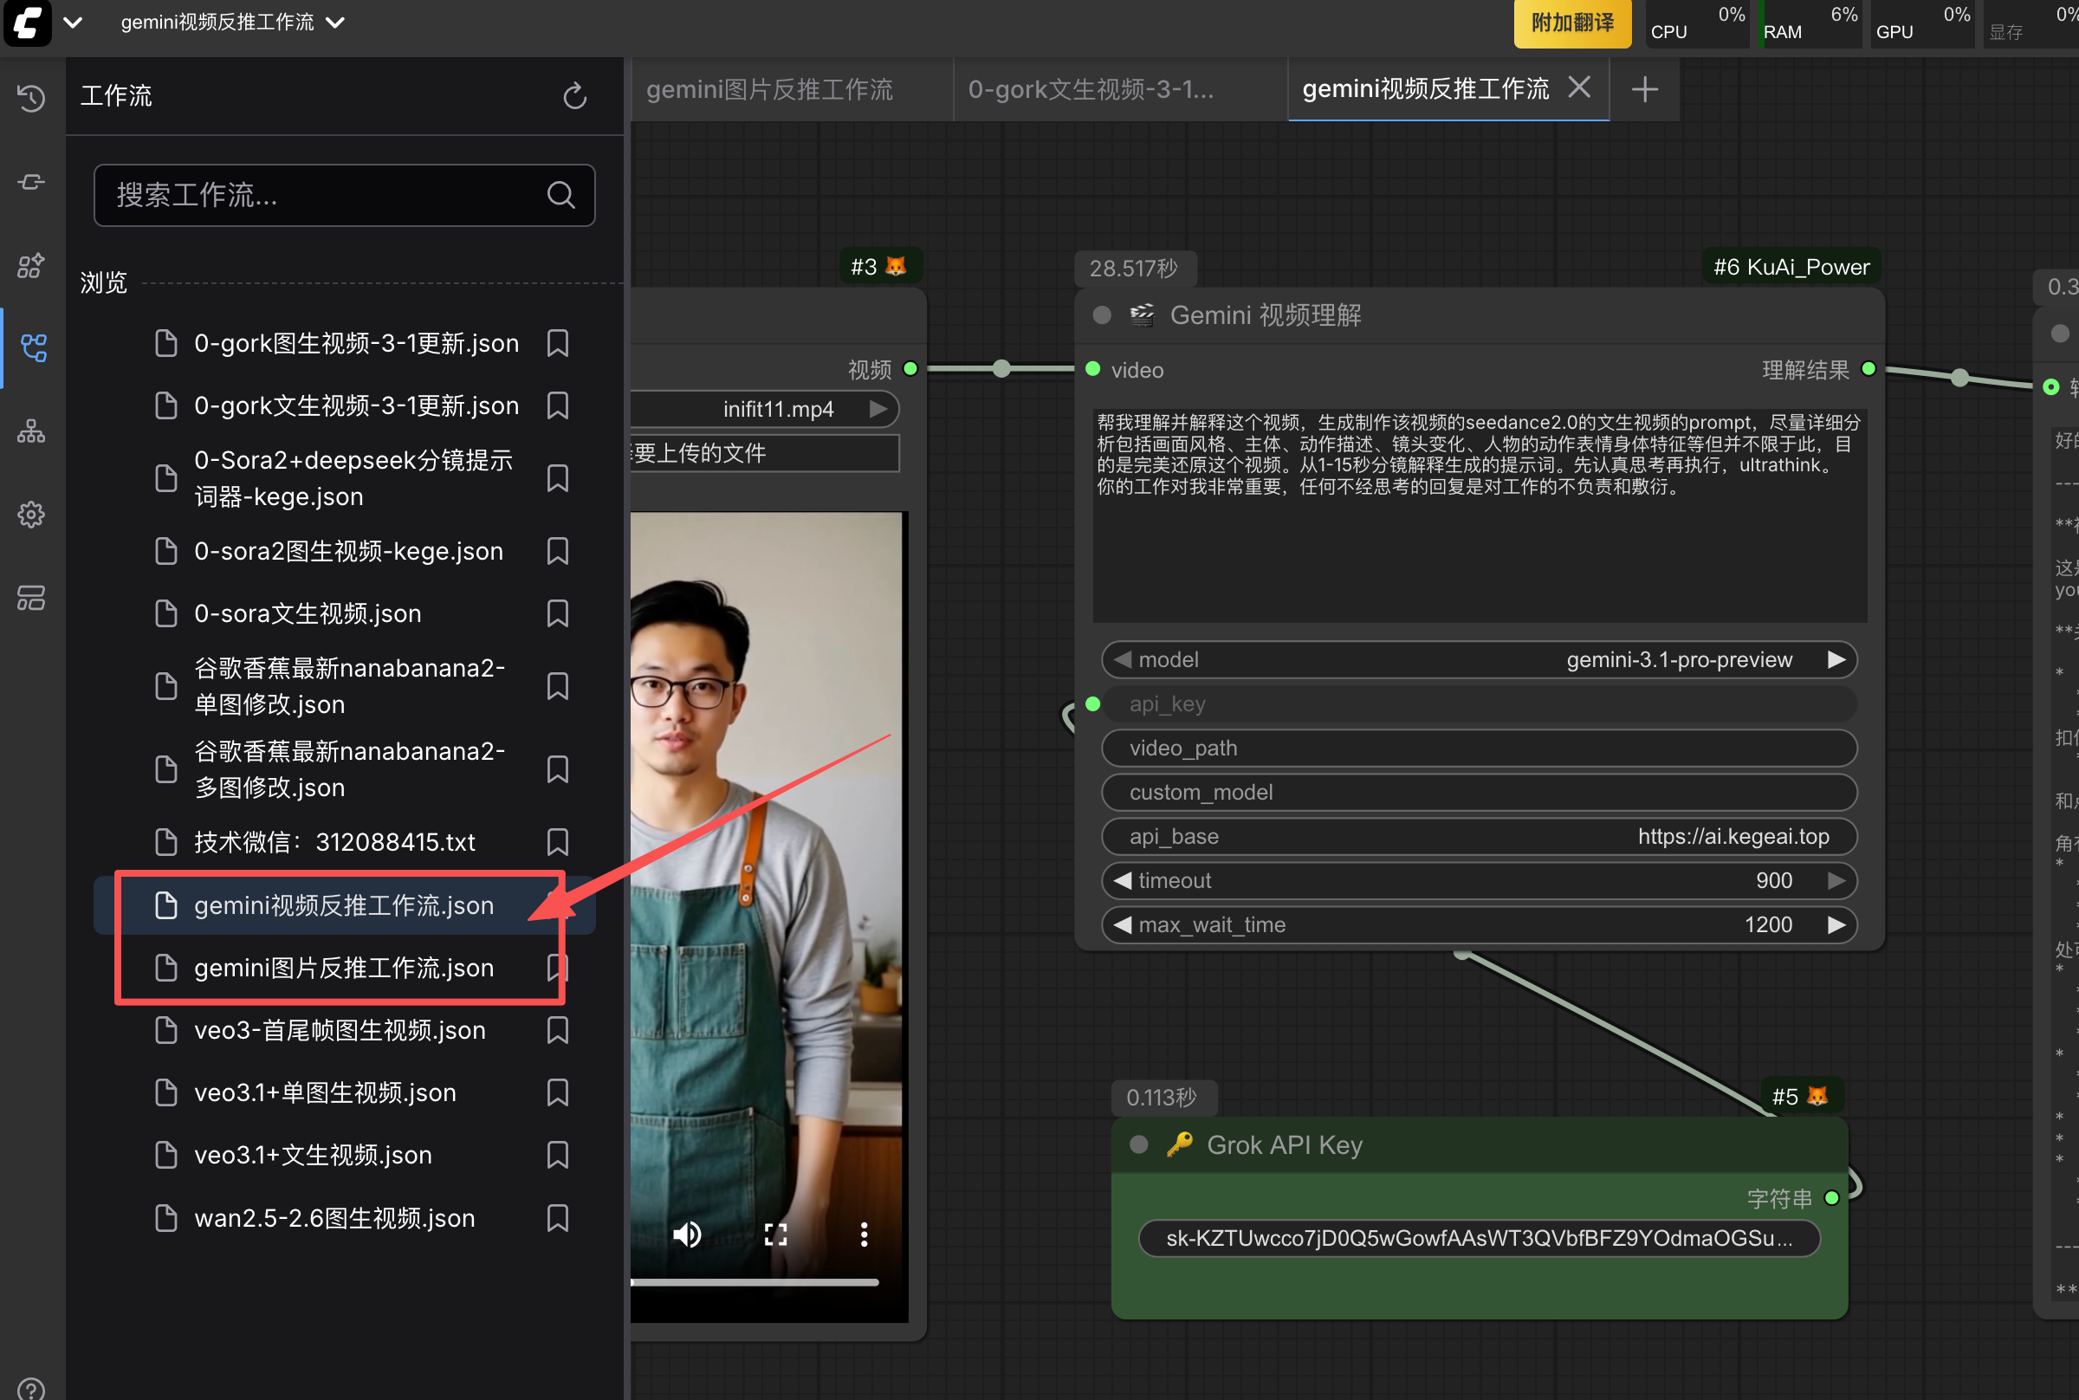Screen dimensions: 2079x1400
Task: Enter fullscreen on video preview
Action: [x=775, y=1234]
